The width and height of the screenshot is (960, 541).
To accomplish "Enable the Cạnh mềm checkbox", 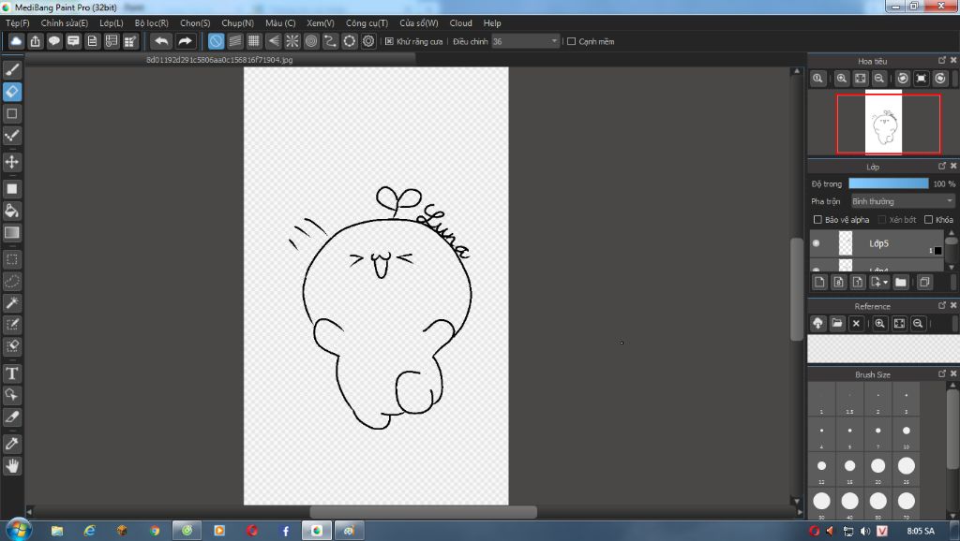I will [x=571, y=41].
